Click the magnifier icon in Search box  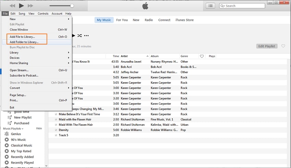click(222, 6)
